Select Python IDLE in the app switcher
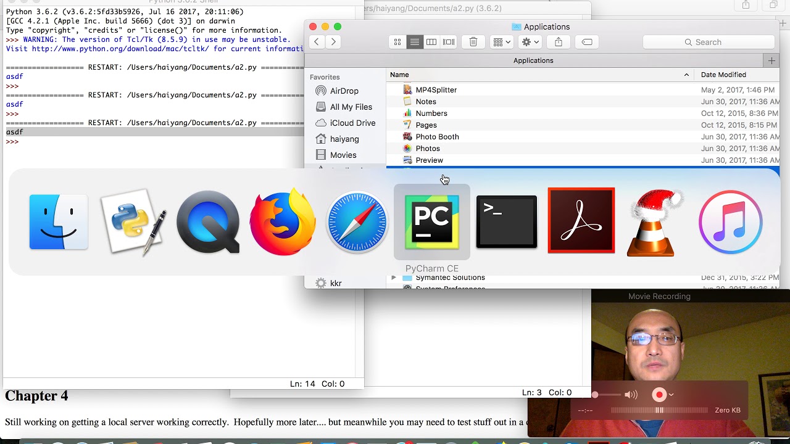The height and width of the screenshot is (444, 790). (133, 222)
